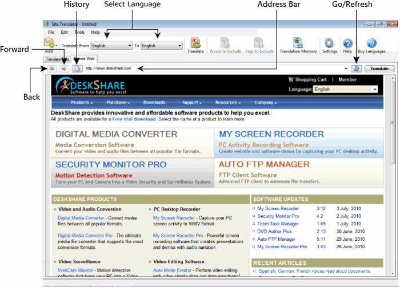400x287 pixels.
Task: Open the Edit menu
Action: [64, 32]
